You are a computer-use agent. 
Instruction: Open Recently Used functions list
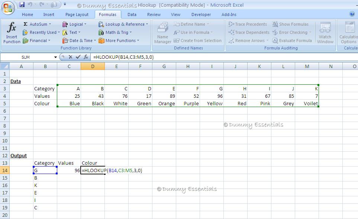41,32
